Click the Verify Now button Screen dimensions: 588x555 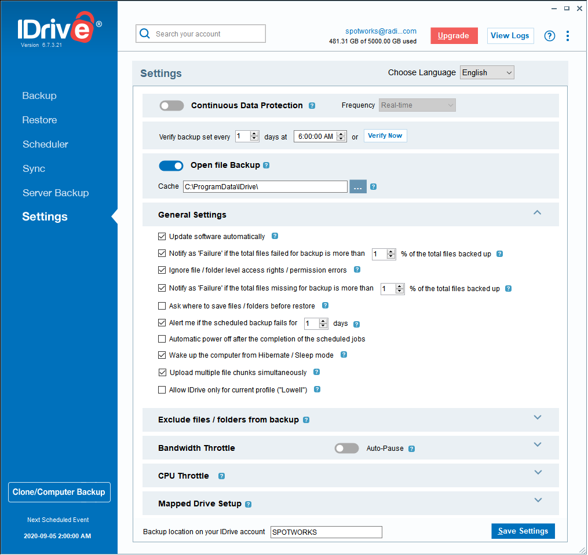coord(385,136)
